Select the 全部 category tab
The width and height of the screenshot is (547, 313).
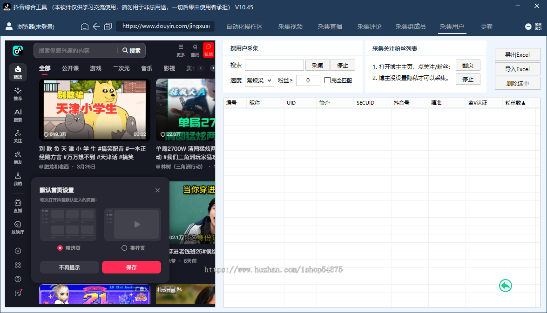[45, 68]
